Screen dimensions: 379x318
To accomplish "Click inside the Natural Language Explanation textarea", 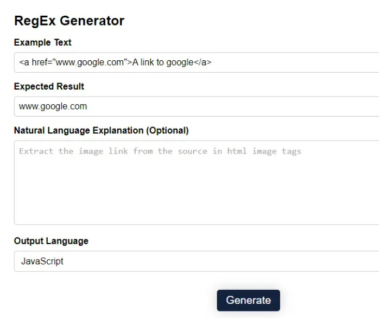I will click(197, 182).
